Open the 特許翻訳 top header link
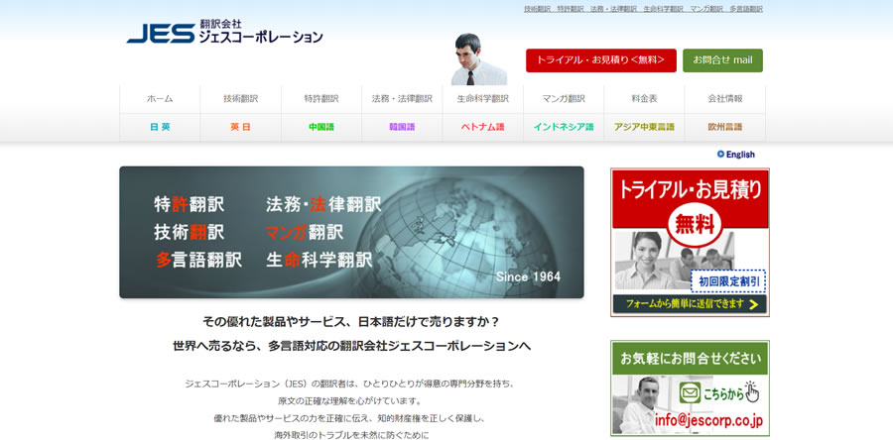 pyautogui.click(x=571, y=9)
